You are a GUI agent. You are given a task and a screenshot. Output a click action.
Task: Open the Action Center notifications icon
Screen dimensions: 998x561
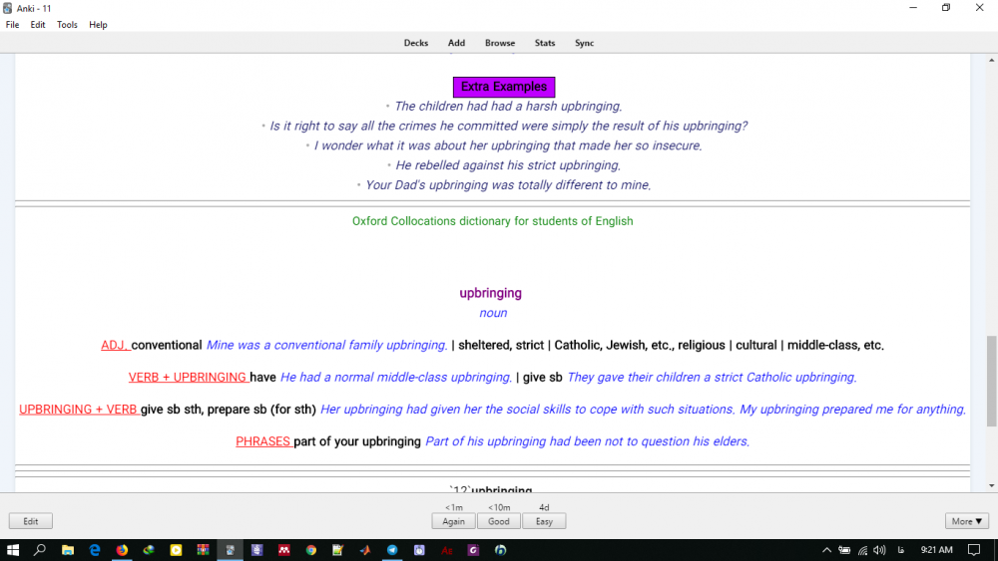974,550
